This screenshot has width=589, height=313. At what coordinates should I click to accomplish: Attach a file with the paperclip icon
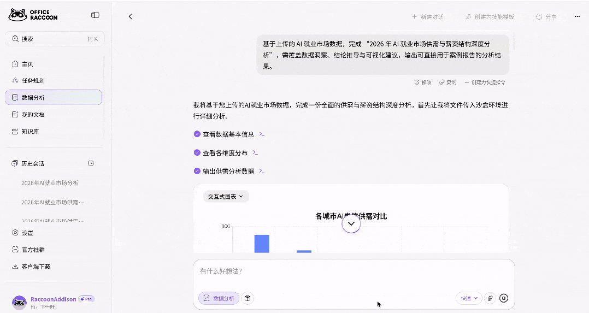(490, 298)
